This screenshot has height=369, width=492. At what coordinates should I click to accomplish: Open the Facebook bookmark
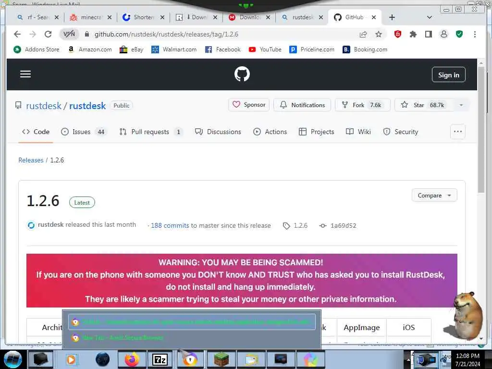pyautogui.click(x=223, y=49)
